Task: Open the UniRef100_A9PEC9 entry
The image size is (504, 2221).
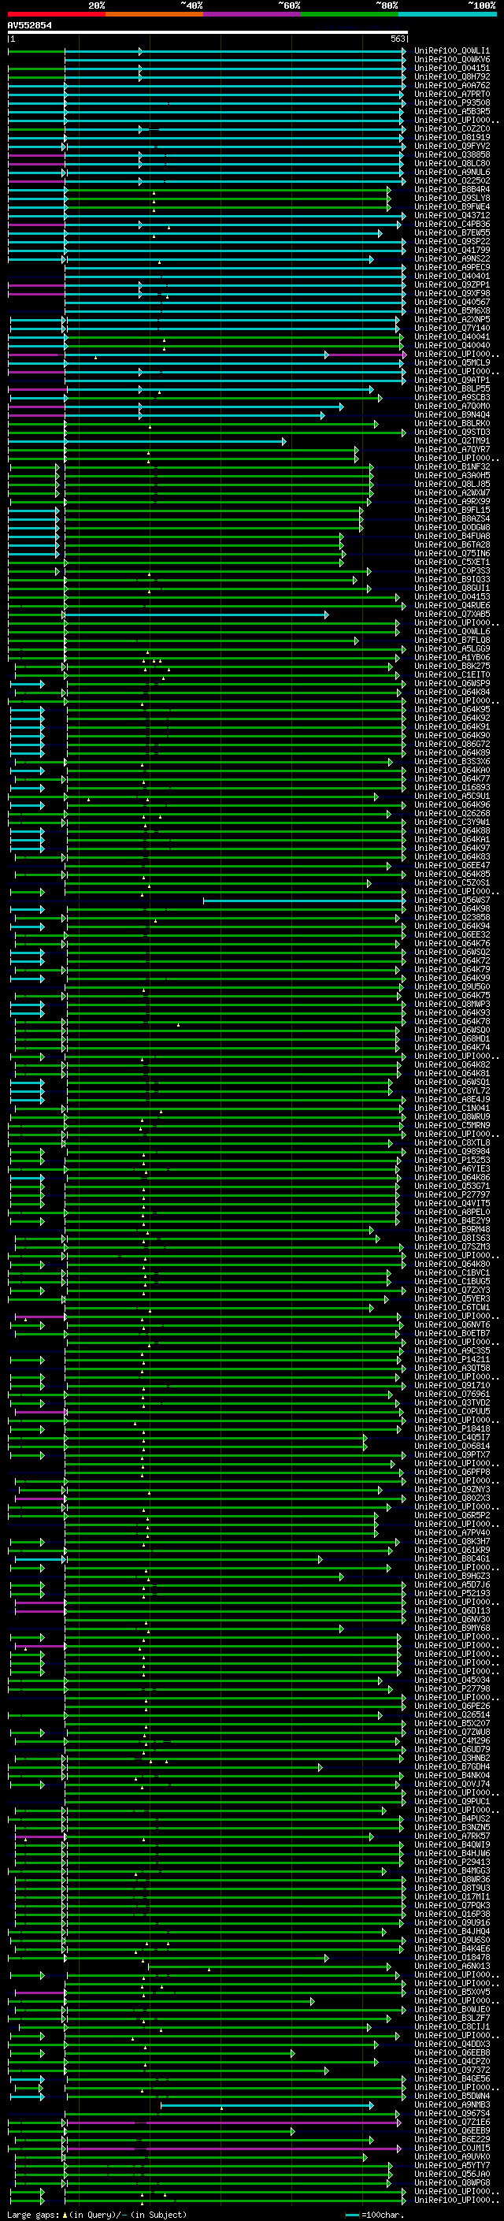Action: pos(451,267)
